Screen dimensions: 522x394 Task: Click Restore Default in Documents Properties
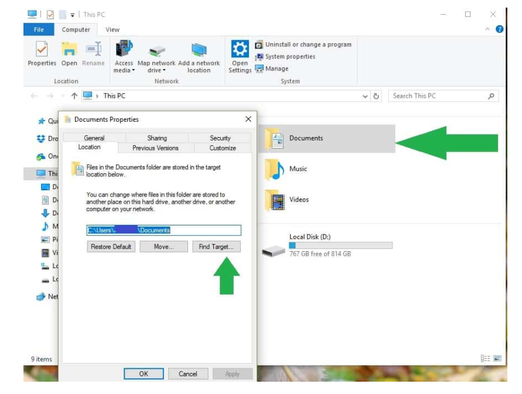point(112,246)
